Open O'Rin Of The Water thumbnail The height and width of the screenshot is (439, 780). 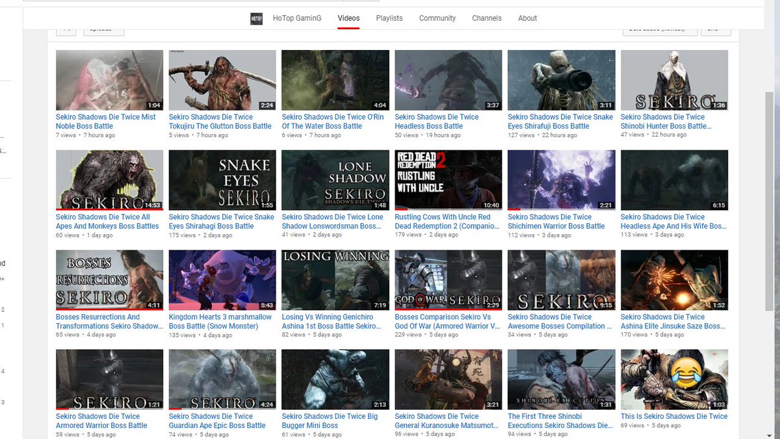tap(335, 81)
